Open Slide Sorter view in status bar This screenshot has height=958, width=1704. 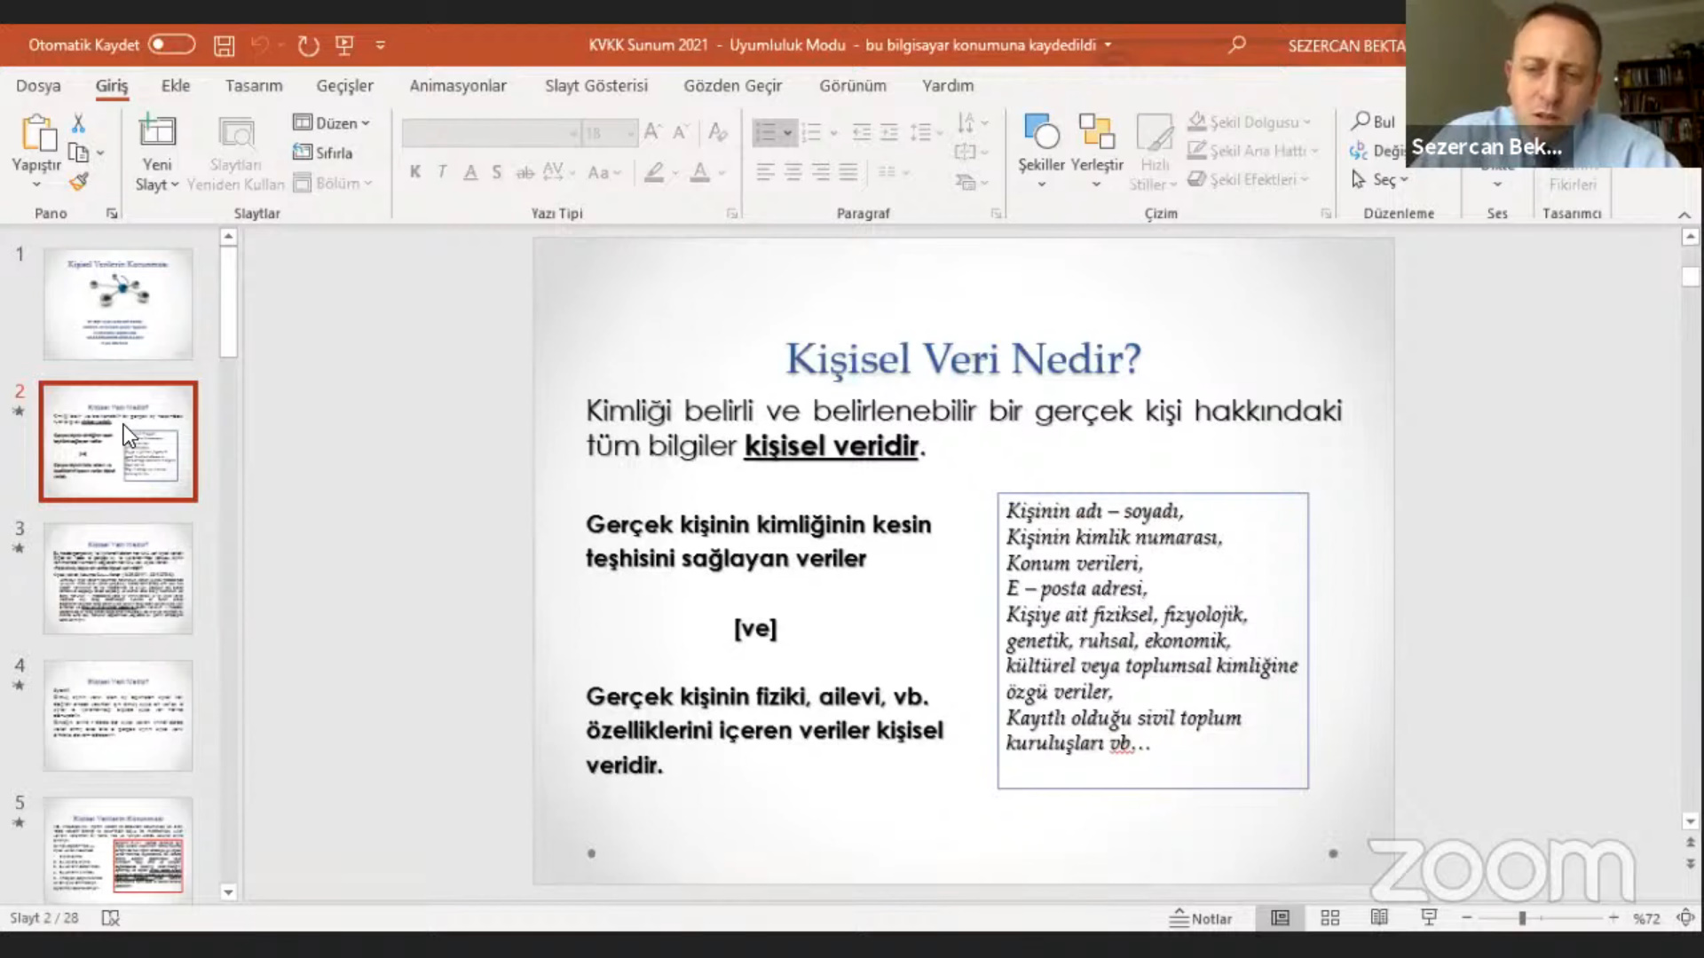pyautogui.click(x=1329, y=918)
